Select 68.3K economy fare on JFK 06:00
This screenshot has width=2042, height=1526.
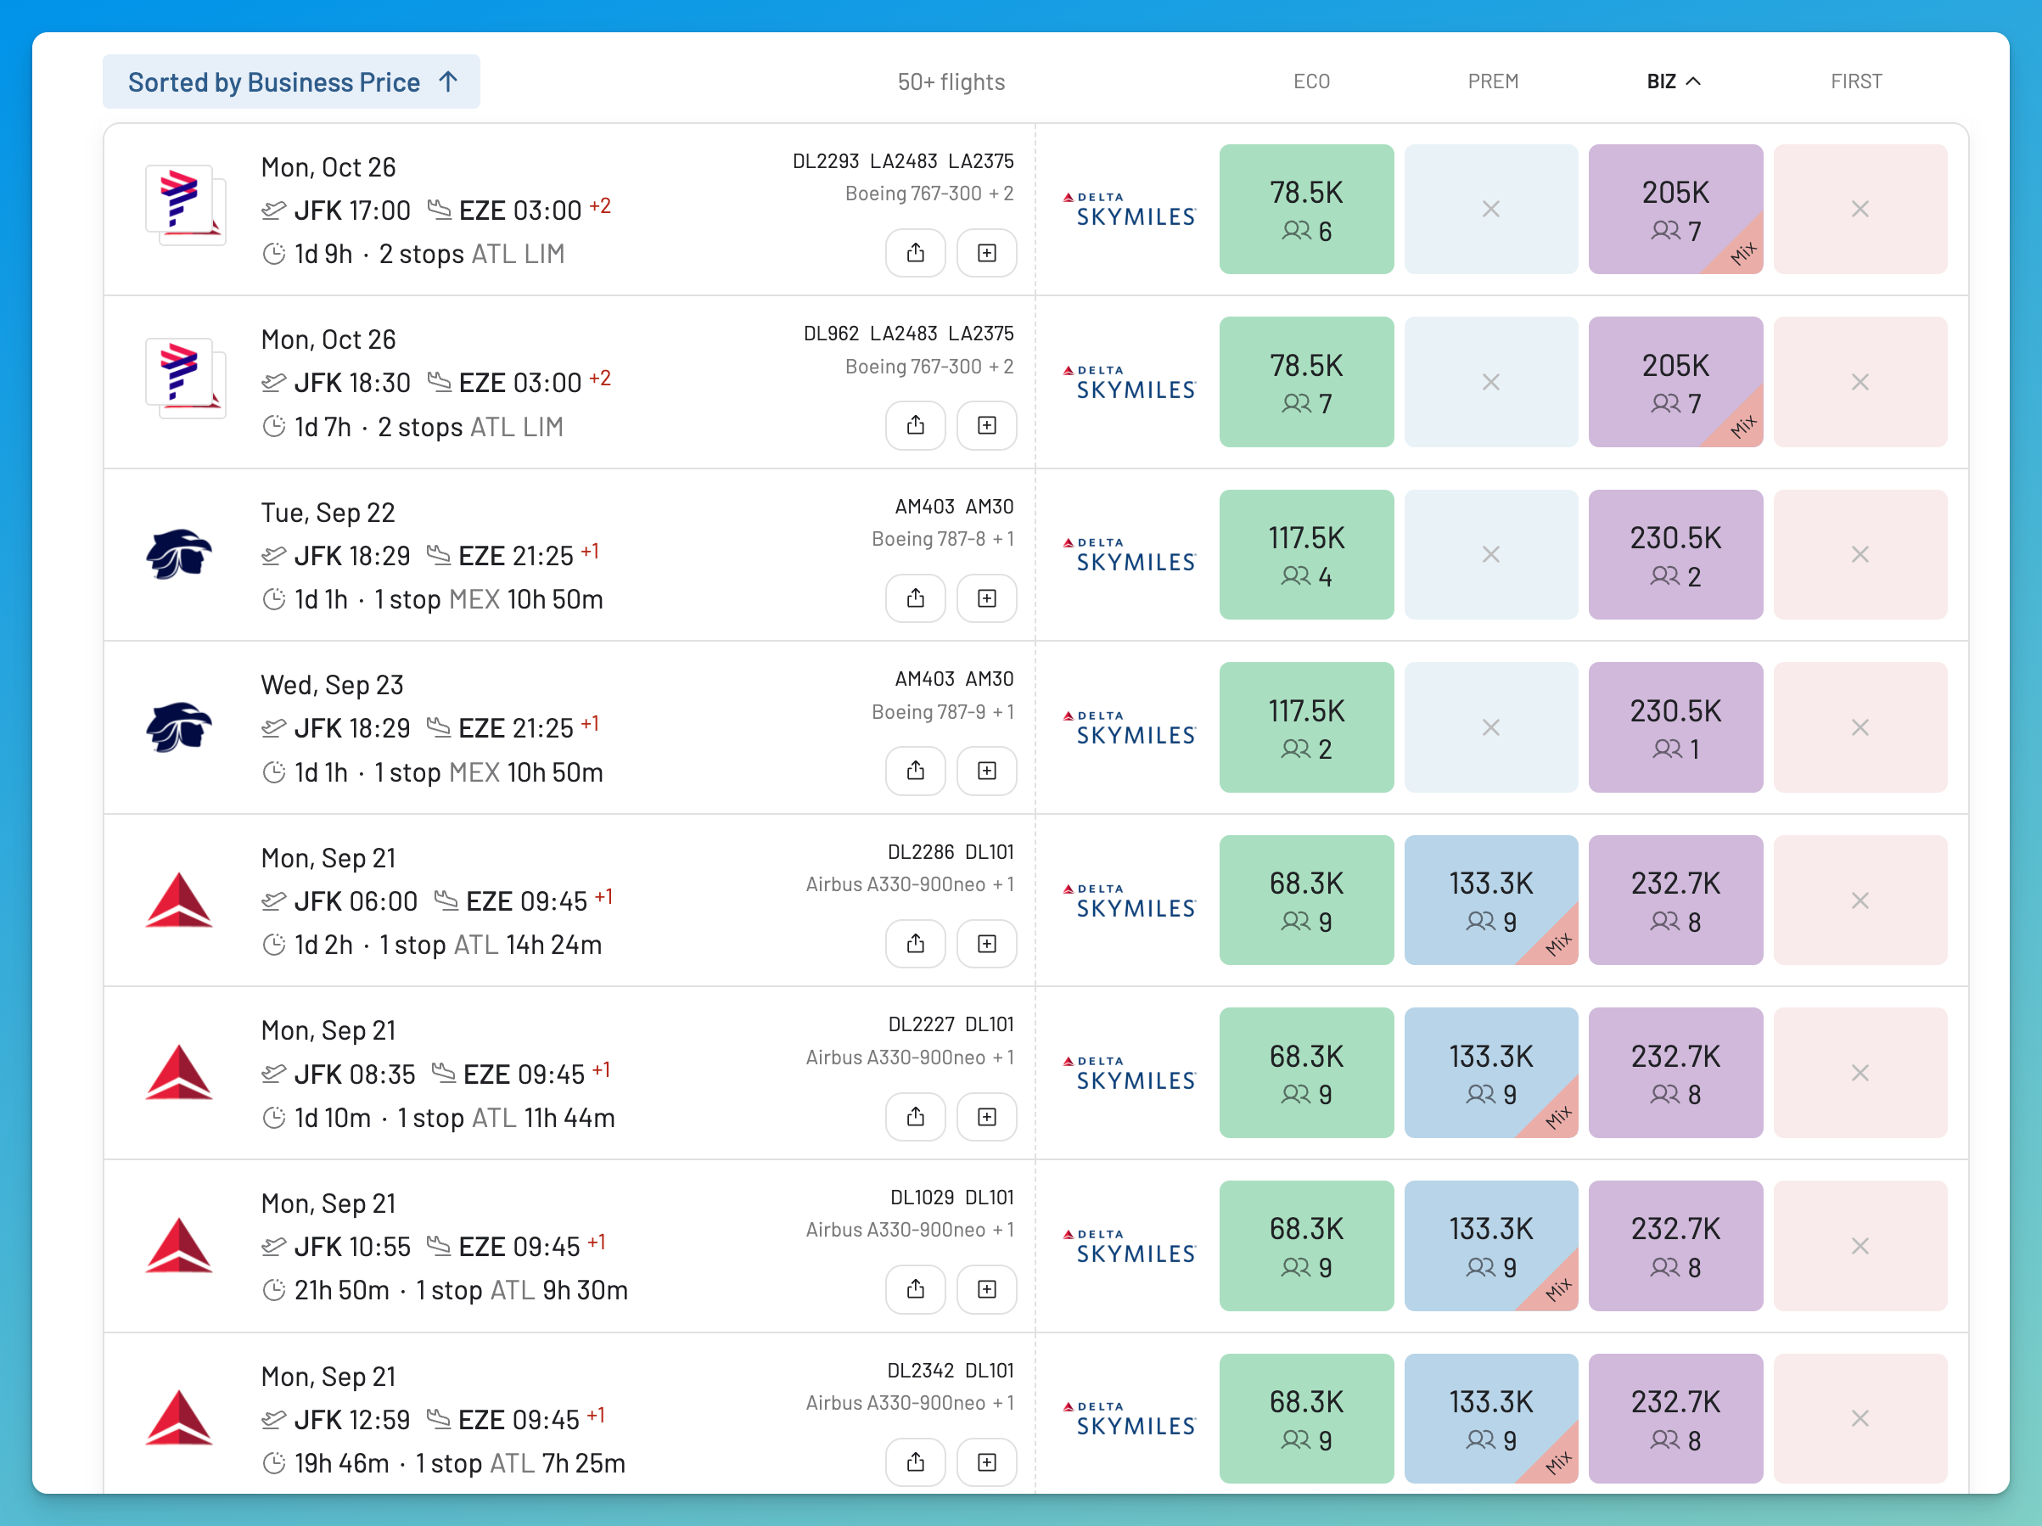point(1306,900)
